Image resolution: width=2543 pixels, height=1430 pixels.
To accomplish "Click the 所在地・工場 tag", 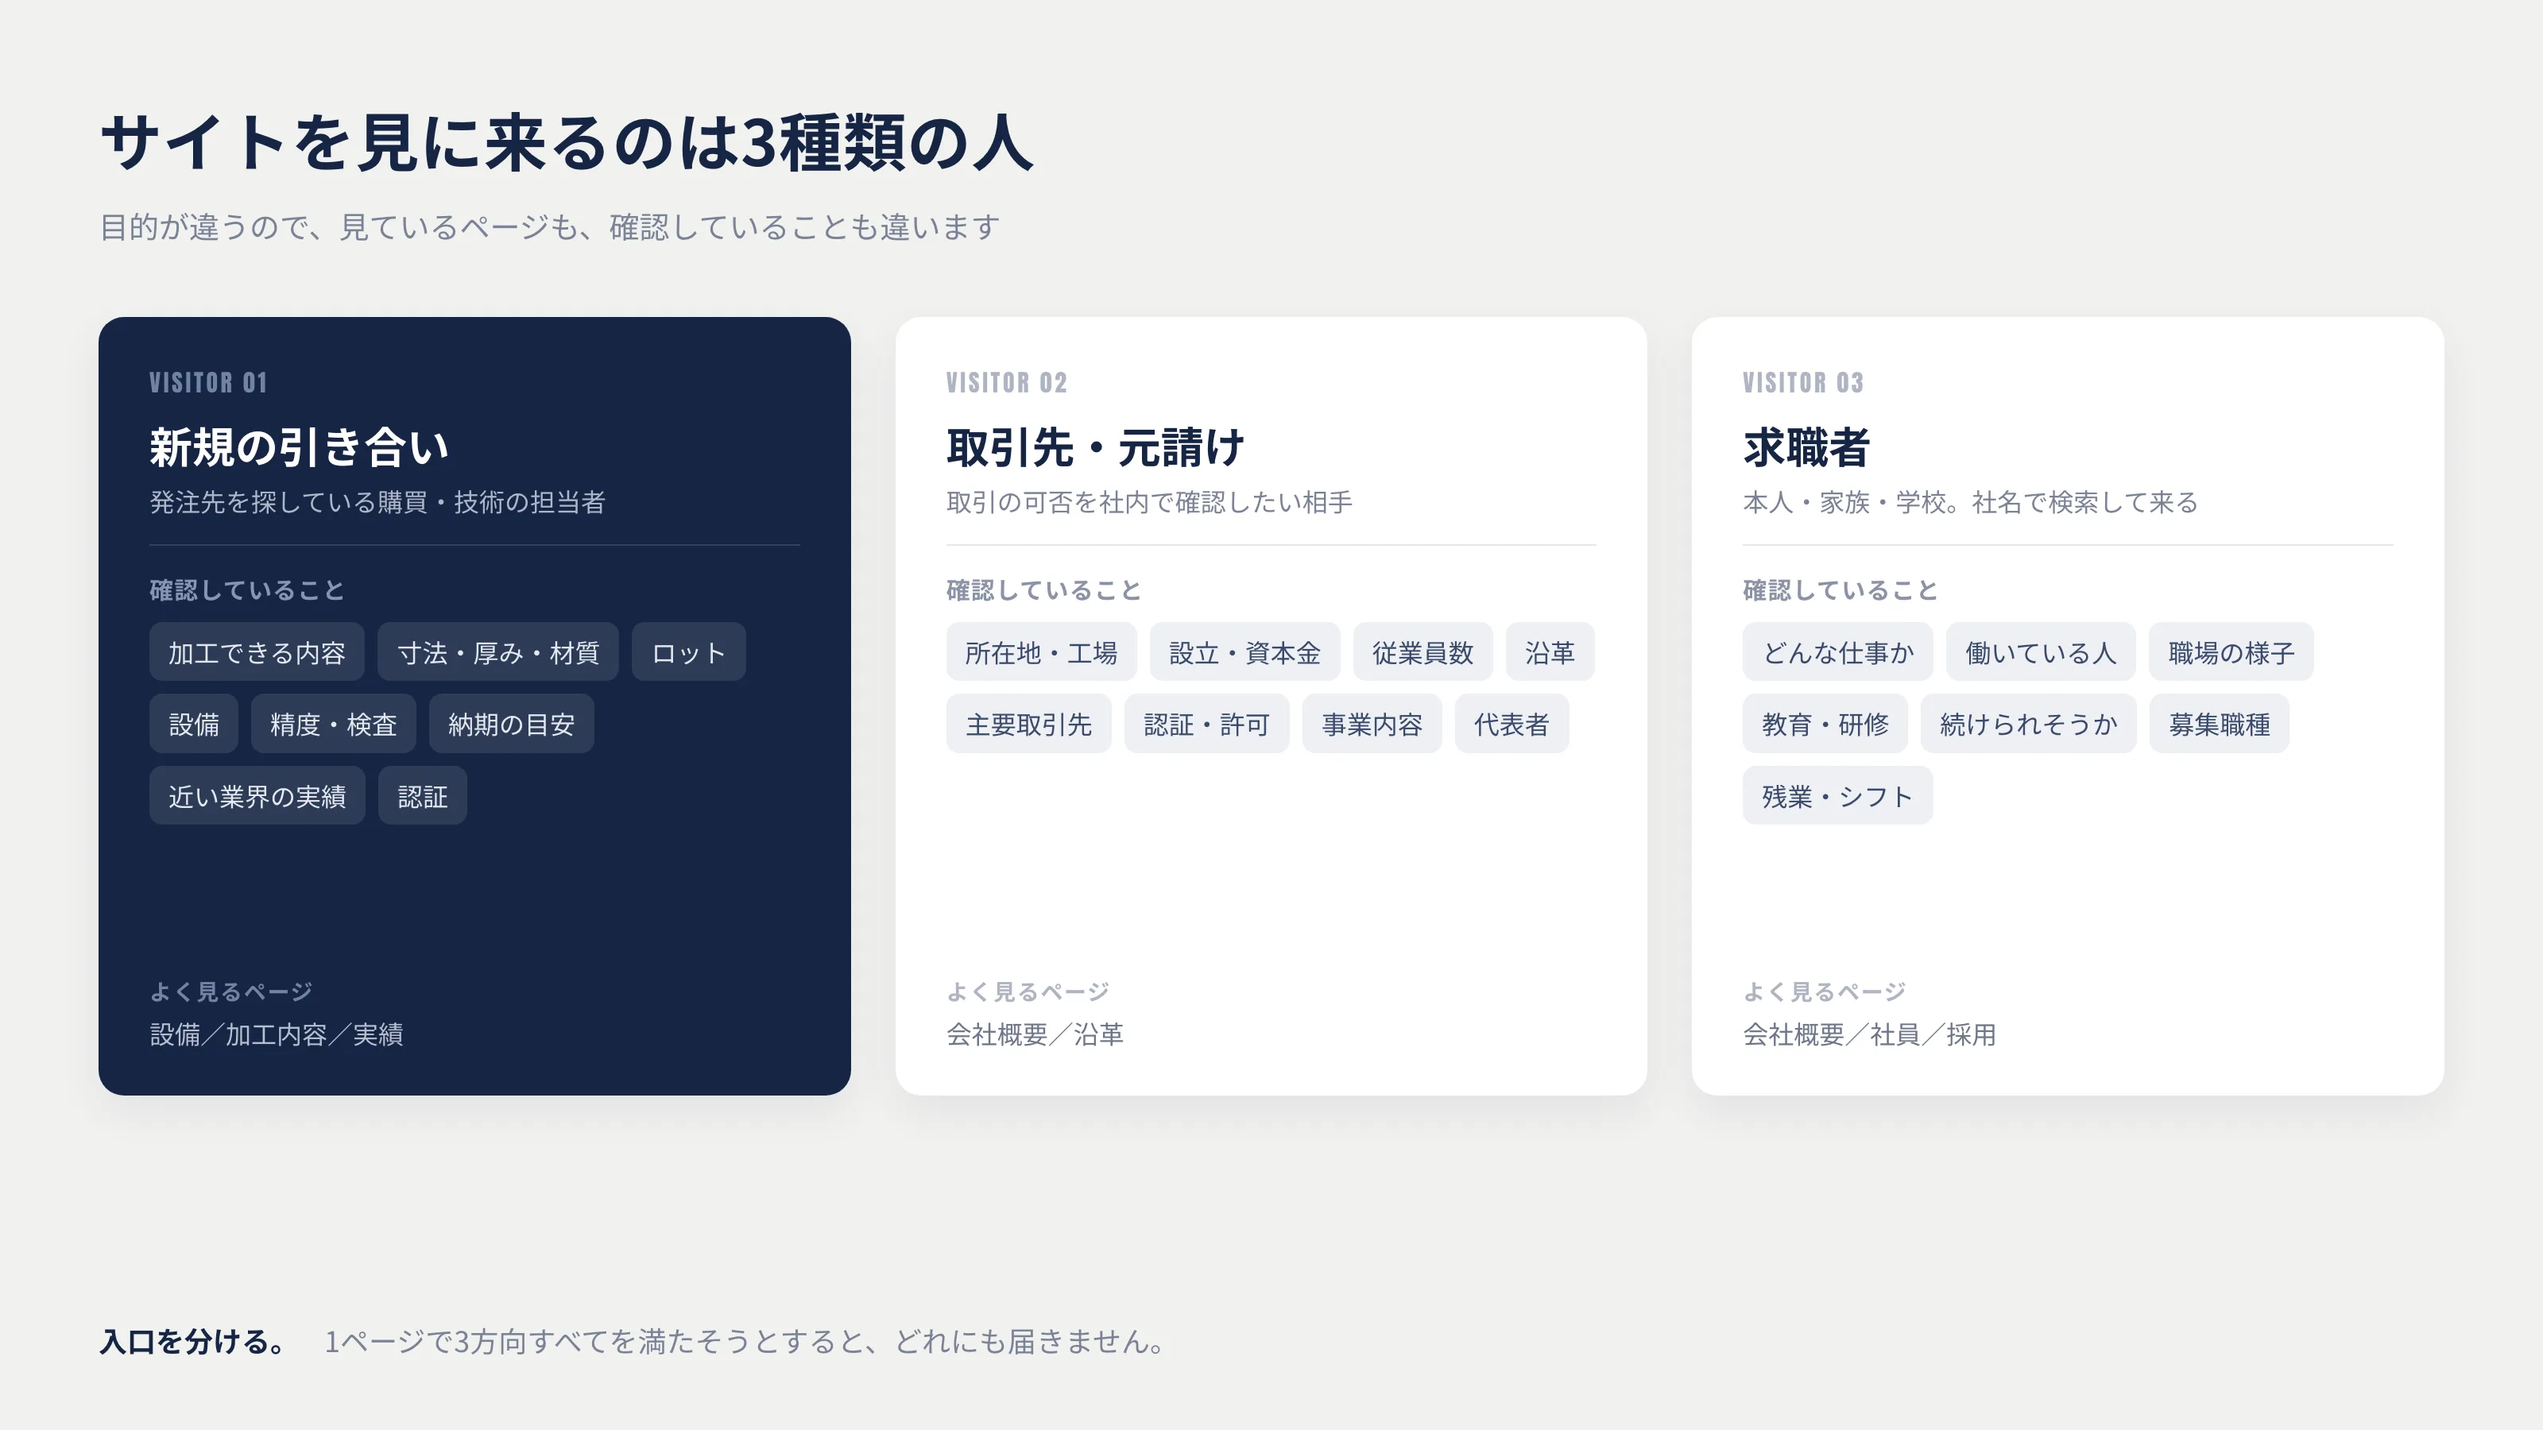I will [1040, 652].
